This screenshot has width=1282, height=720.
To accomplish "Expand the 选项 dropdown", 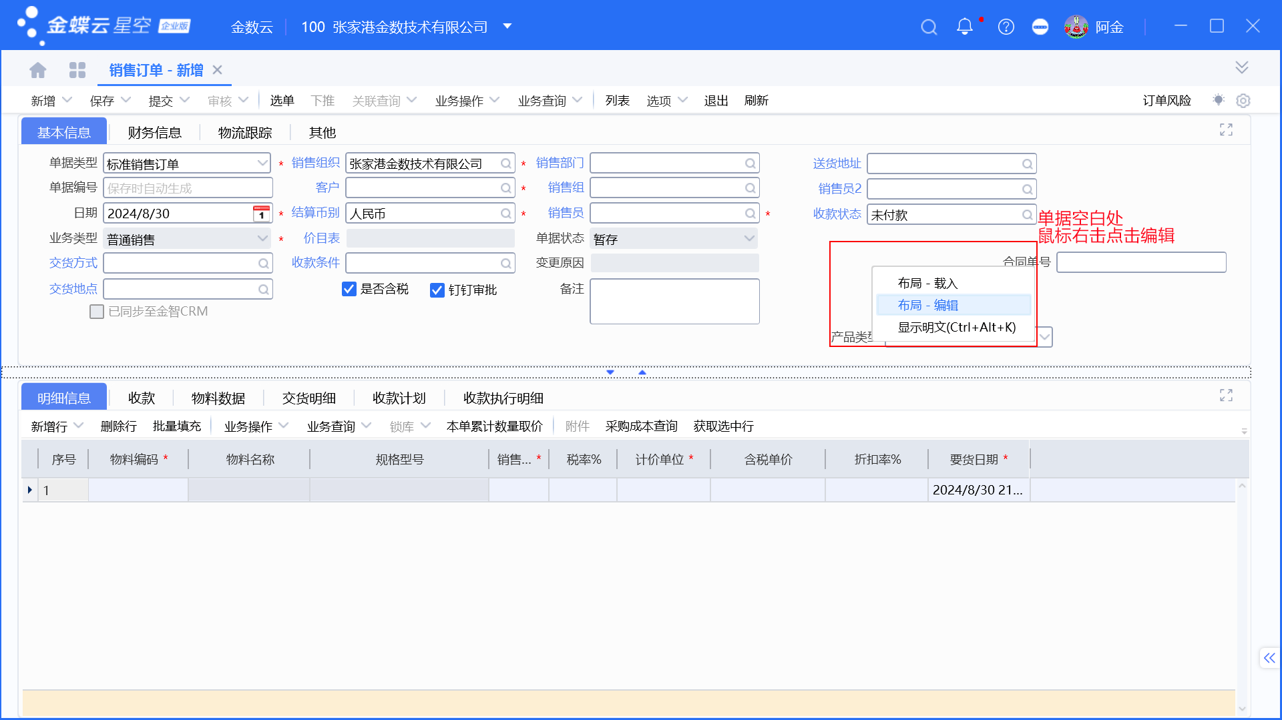I will point(682,100).
